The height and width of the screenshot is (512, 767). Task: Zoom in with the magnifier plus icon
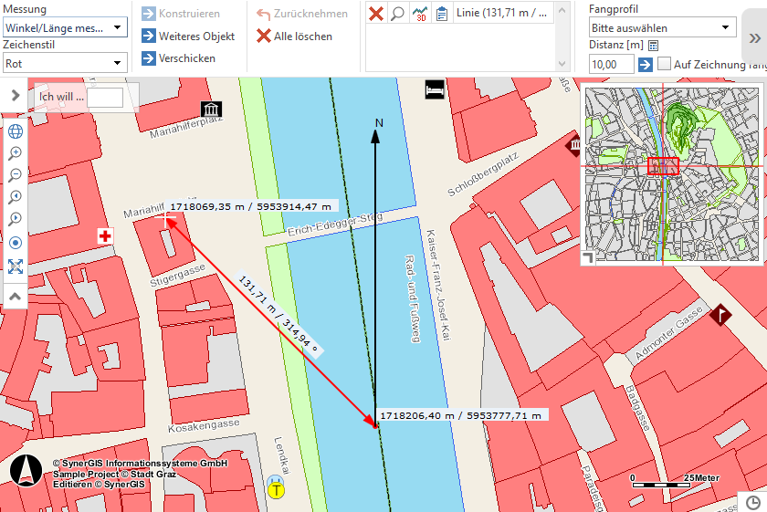pos(16,153)
